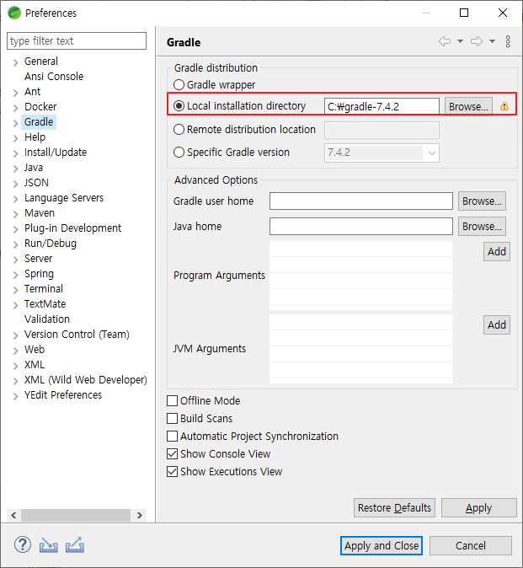The height and width of the screenshot is (568, 523).
Task: Expand the Spring tree node
Action: [15, 275]
